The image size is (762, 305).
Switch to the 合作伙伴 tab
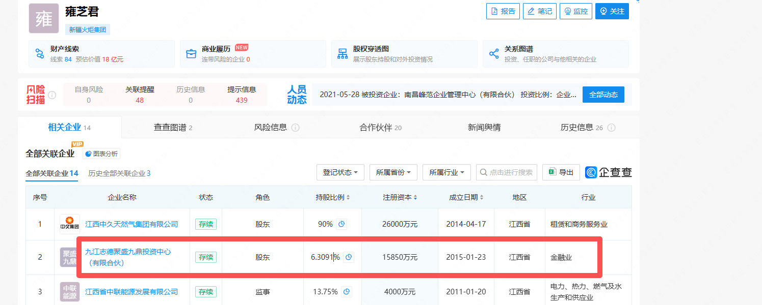(x=381, y=128)
